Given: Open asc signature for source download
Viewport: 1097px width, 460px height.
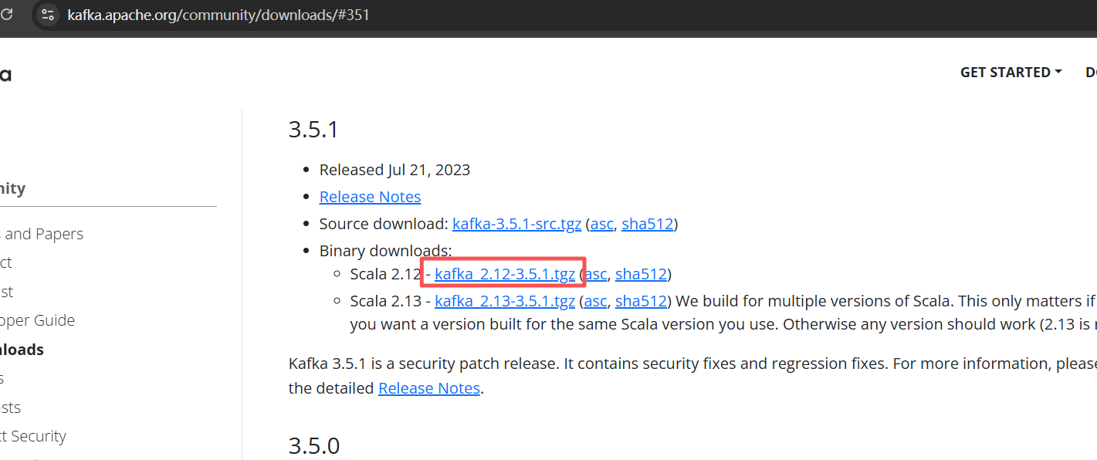Looking at the screenshot, I should click(602, 225).
